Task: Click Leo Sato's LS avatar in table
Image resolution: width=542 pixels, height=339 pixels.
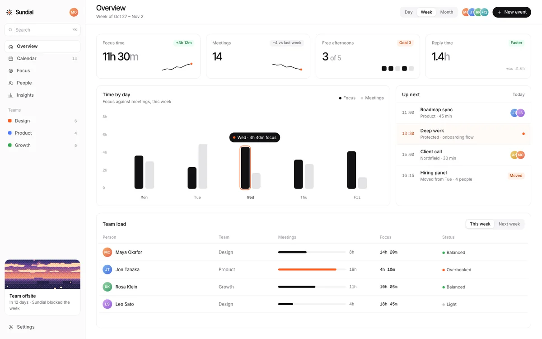Action: pos(107,304)
